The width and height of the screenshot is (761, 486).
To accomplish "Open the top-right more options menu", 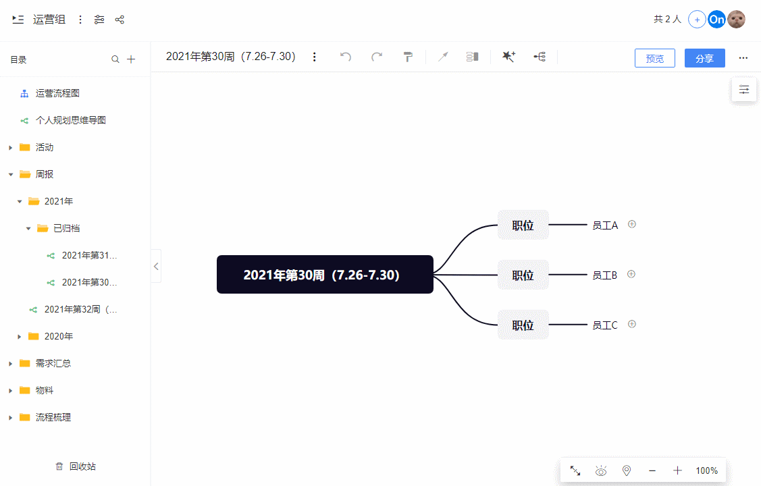I will [x=743, y=58].
